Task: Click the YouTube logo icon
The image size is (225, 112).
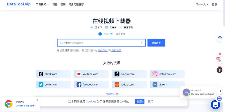Action: point(79,74)
